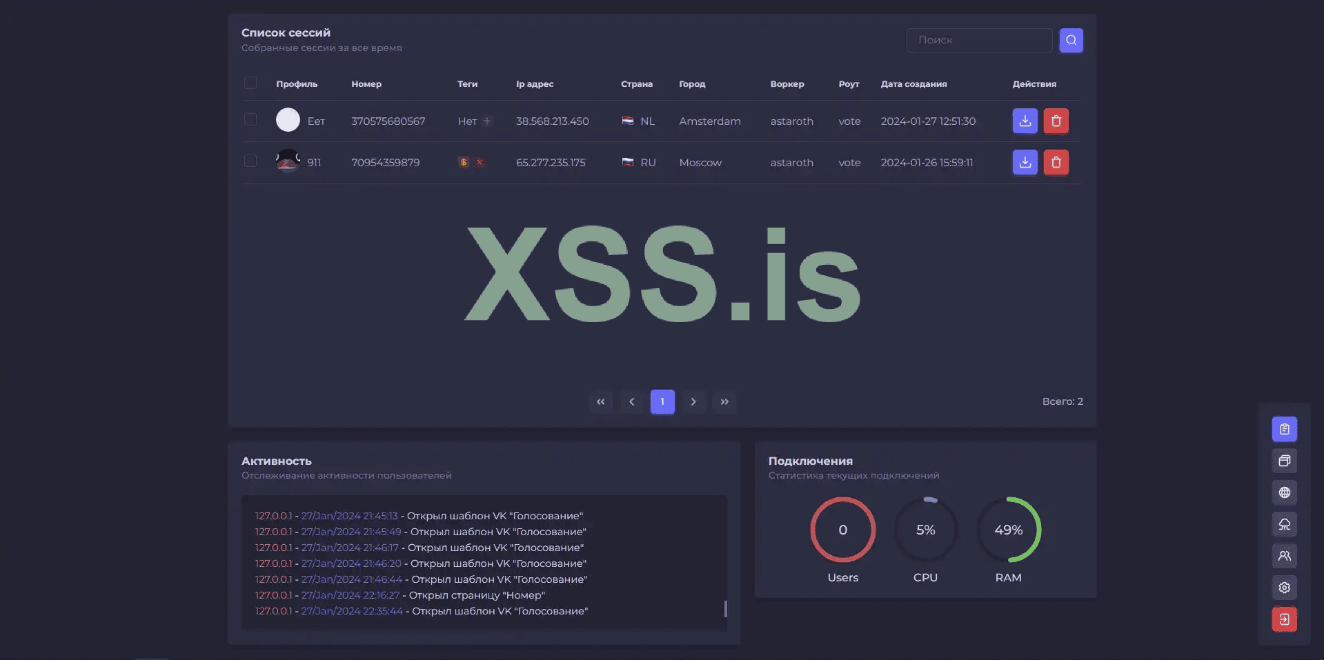Go to the previous page arrow
Viewport: 1324px width, 660px height.
(631, 401)
